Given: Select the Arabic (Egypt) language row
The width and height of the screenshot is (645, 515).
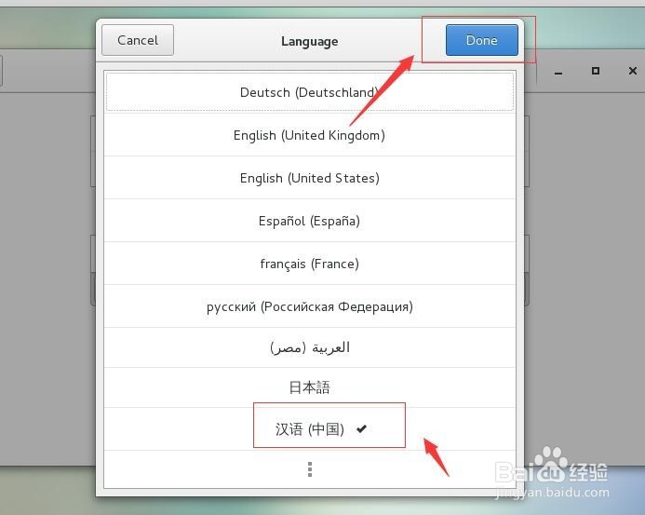Looking at the screenshot, I should [310, 347].
